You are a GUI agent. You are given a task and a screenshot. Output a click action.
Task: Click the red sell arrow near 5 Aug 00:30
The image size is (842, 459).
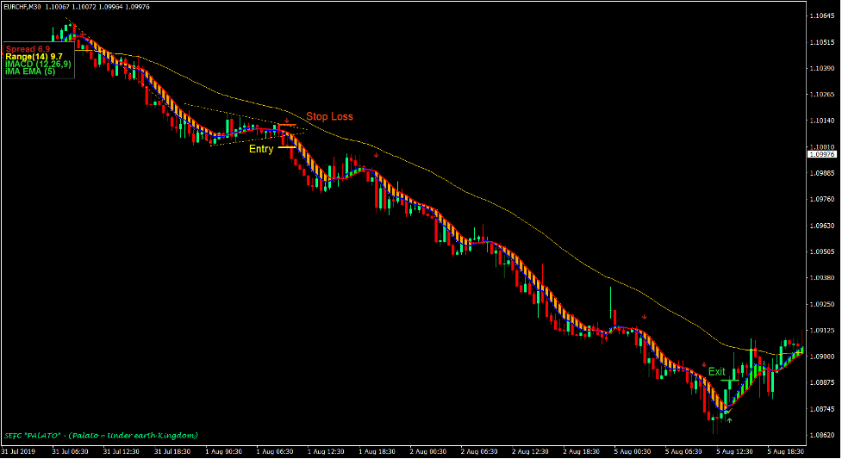pyautogui.click(x=645, y=317)
